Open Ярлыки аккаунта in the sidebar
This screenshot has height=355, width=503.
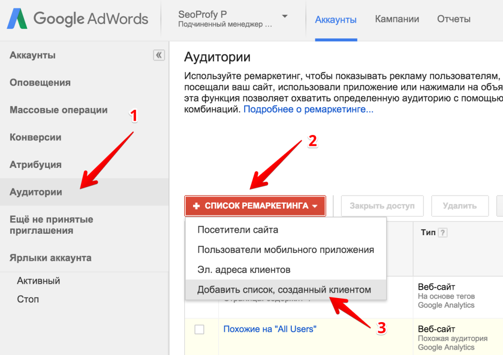click(51, 258)
